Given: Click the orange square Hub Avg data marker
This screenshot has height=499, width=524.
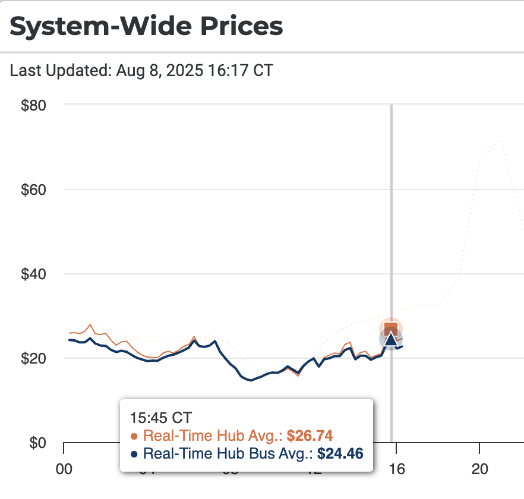Looking at the screenshot, I should coord(390,329).
